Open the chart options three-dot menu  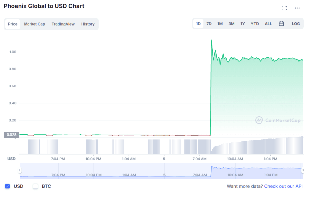click(x=297, y=8)
